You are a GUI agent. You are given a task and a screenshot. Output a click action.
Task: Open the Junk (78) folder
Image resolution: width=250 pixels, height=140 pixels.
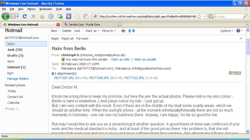tap(15, 50)
